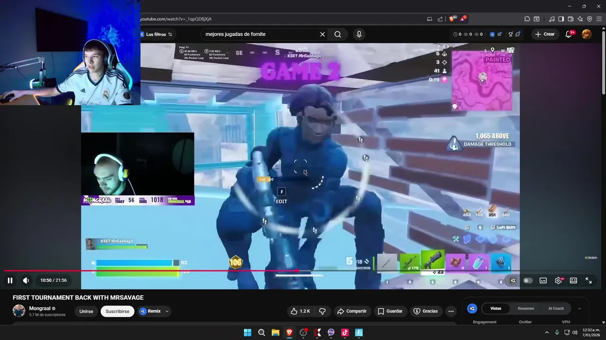Open the vidIQ trophy icon in header
The height and width of the screenshot is (340, 606).
(510, 34)
